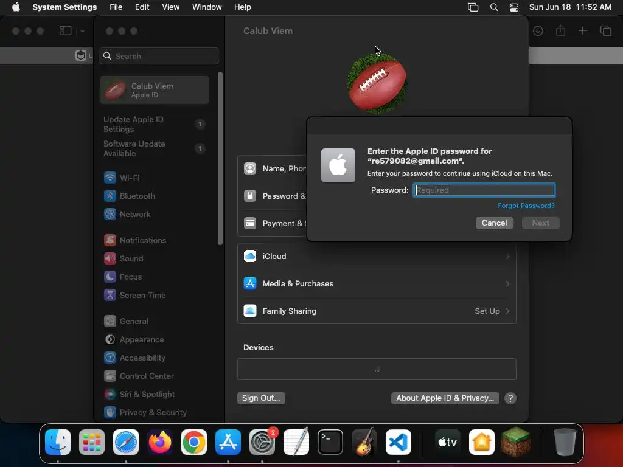Click the settings Search field
This screenshot has height=467, width=623.
(x=159, y=56)
